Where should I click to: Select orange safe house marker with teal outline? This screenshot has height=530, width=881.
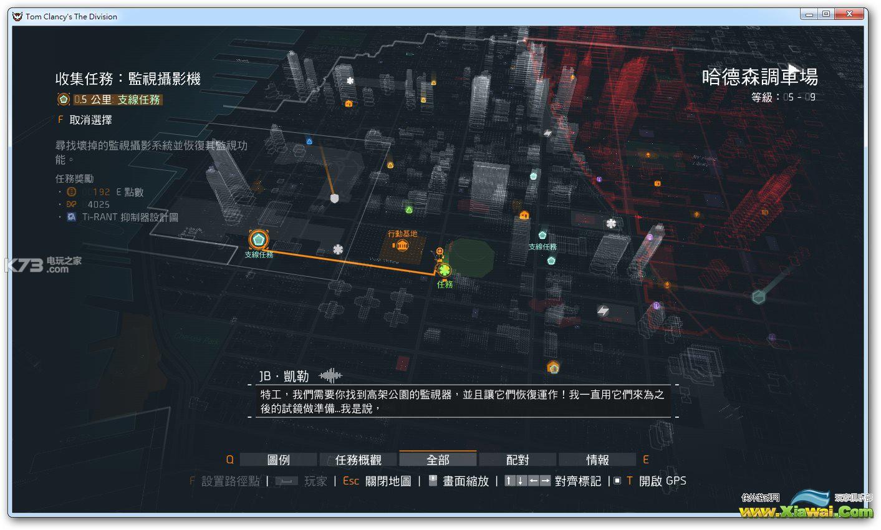click(x=553, y=367)
